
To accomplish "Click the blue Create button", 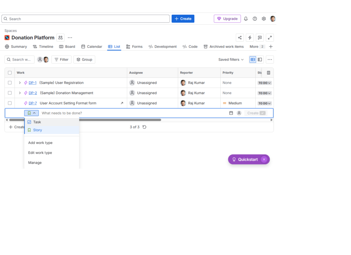I will click(183, 19).
